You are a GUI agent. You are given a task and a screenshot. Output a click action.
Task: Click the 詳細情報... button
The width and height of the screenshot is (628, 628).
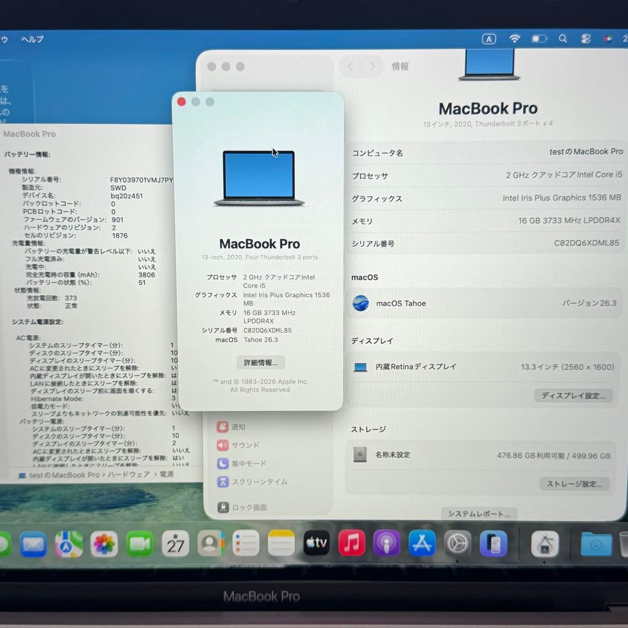[x=261, y=362]
